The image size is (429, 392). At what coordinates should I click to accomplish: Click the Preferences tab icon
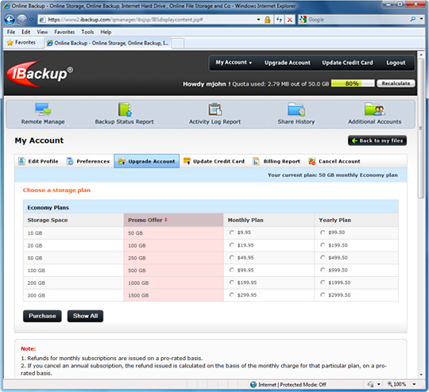point(70,161)
